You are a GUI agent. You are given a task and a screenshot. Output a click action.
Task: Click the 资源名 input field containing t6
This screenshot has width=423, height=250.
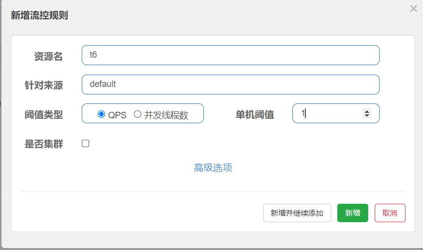click(230, 55)
